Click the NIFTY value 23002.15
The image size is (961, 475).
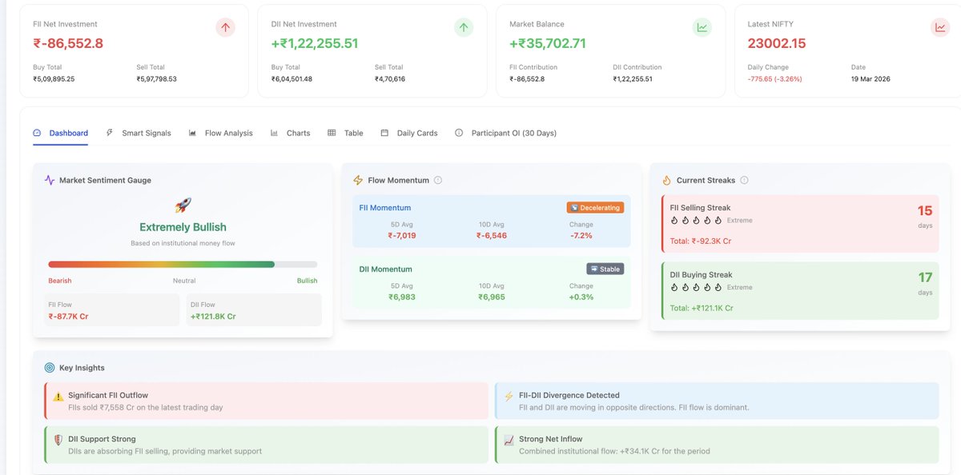(777, 43)
